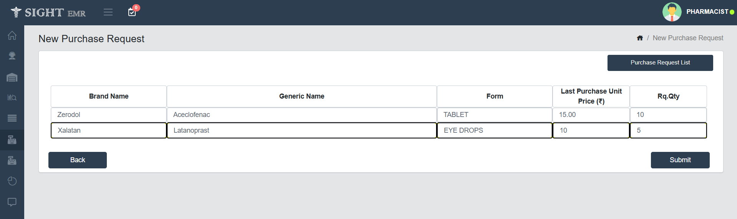Select the Xalatan brand name field
This screenshot has width=737, height=219.
tap(109, 130)
